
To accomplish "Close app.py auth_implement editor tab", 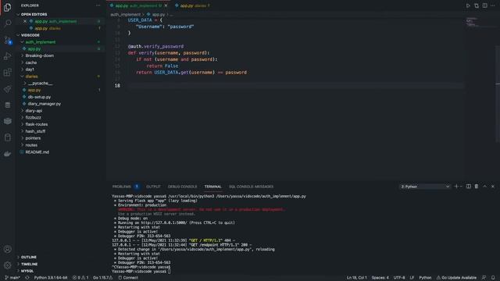I will (x=166, y=5).
